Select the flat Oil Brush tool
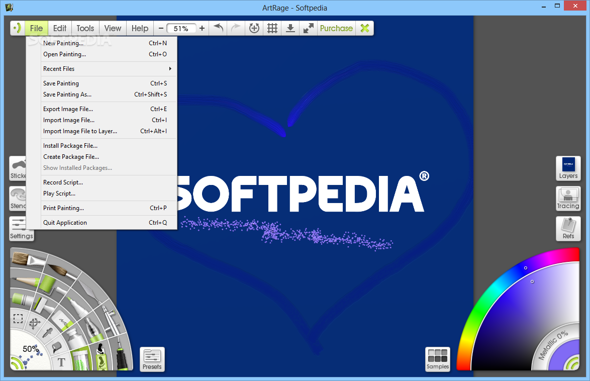This screenshot has height=381, width=590. 28,259
